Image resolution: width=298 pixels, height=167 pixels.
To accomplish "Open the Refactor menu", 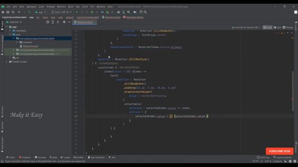I will (61, 6).
